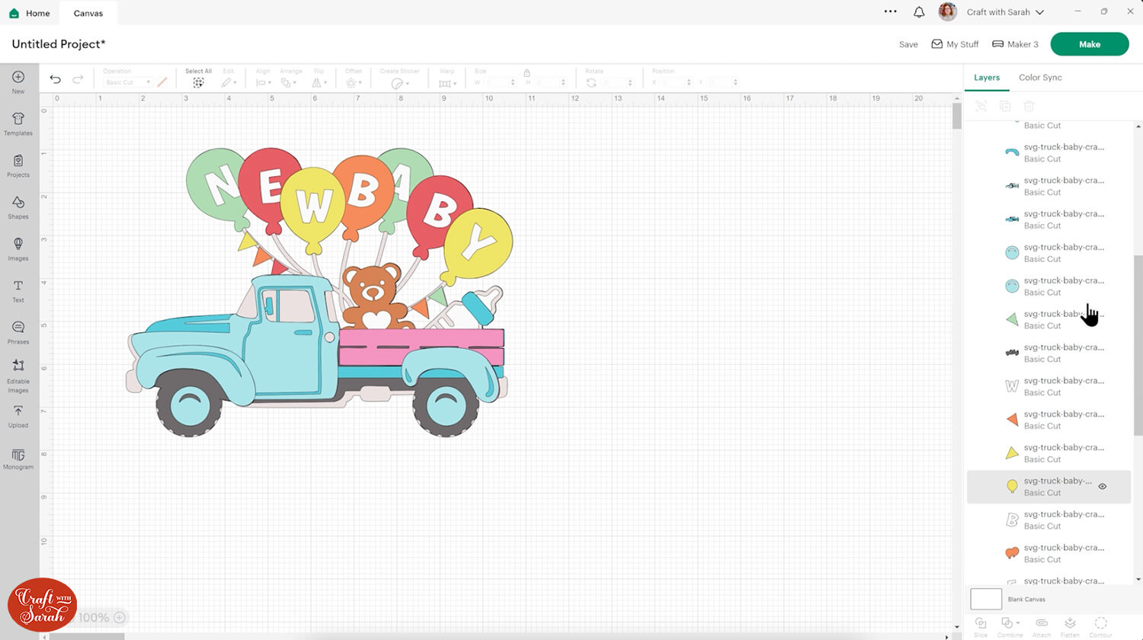The image size is (1143, 640).
Task: Click the Slice tool
Action: pos(981,626)
